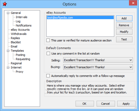Select General in the options tree
The width and height of the screenshot is (139, 111).
point(16,13)
